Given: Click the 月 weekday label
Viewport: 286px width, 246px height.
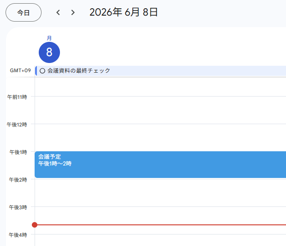Looking at the screenshot, I should point(49,38).
